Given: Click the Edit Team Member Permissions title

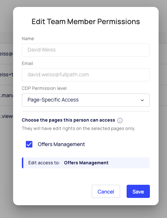Looking at the screenshot, I should click(86, 22).
